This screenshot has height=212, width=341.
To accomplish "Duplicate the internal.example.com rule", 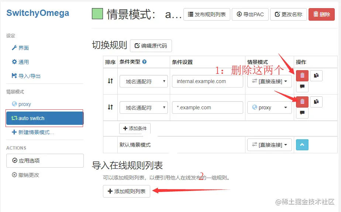I will point(316,75).
